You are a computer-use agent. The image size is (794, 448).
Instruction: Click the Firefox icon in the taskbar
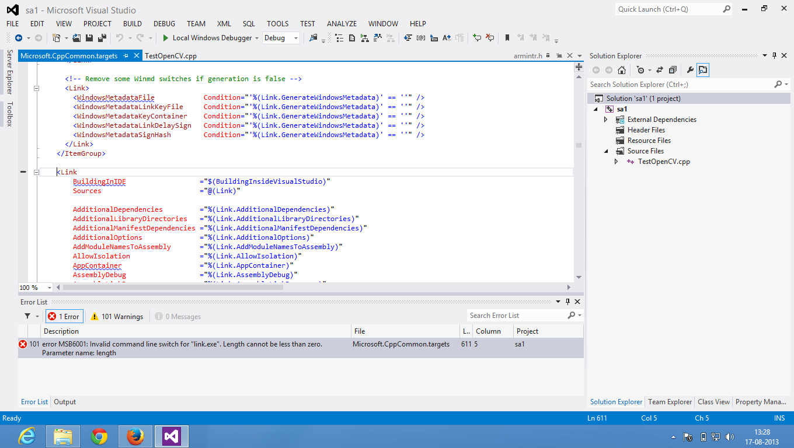point(135,436)
